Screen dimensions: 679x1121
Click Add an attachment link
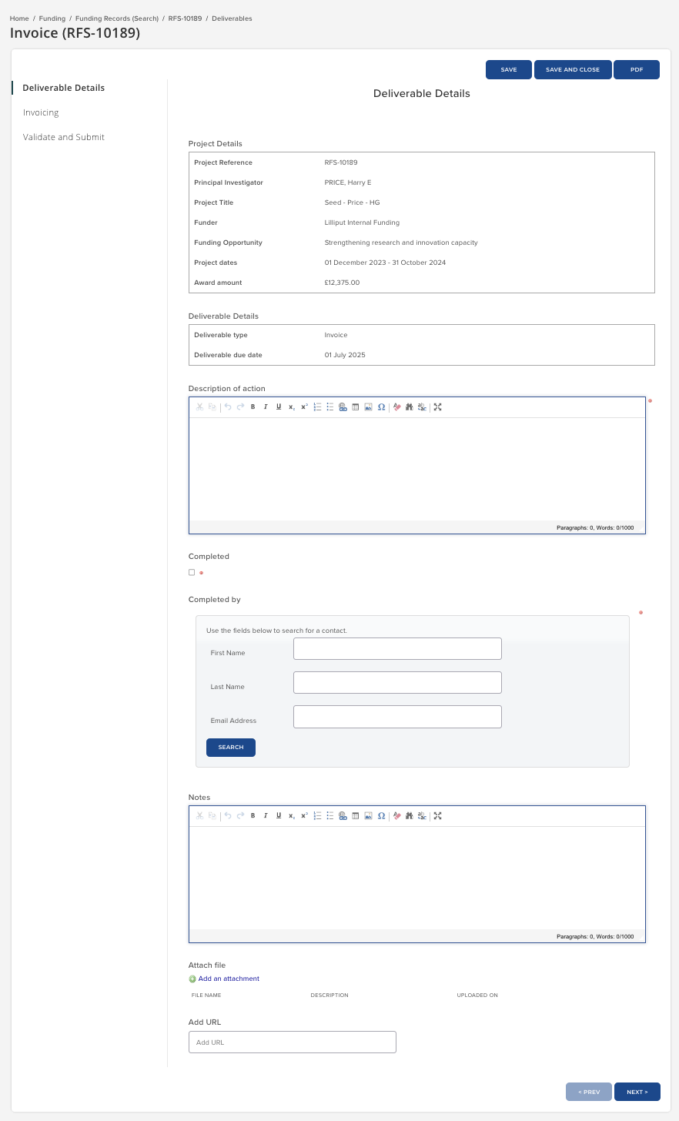[x=229, y=979]
